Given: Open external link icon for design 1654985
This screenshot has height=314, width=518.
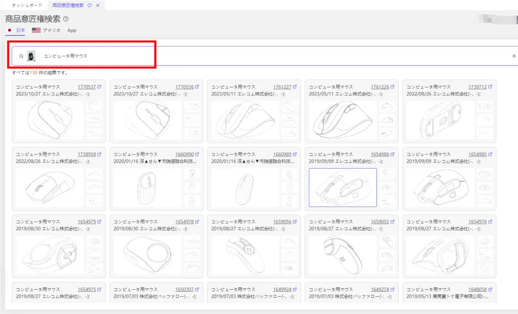Looking at the screenshot, I should click(x=490, y=154).
